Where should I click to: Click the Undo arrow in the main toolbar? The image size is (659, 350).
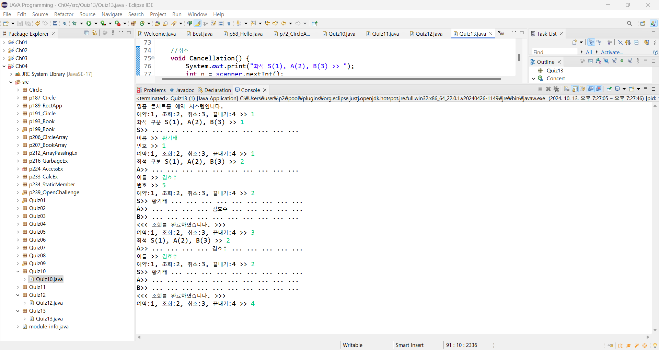37,23
